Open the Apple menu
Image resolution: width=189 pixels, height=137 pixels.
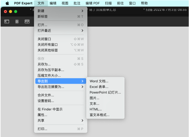[x=7, y=3]
